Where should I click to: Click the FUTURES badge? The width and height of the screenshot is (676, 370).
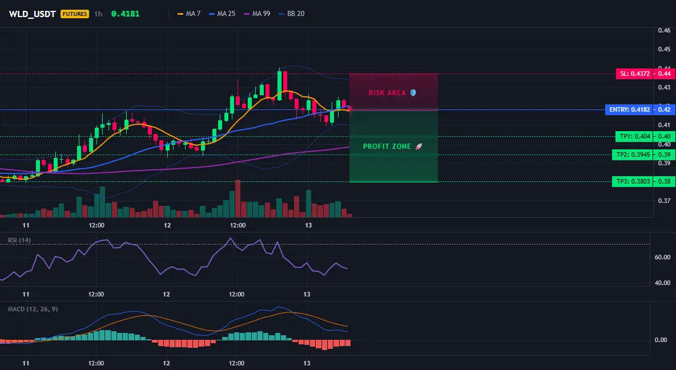75,14
